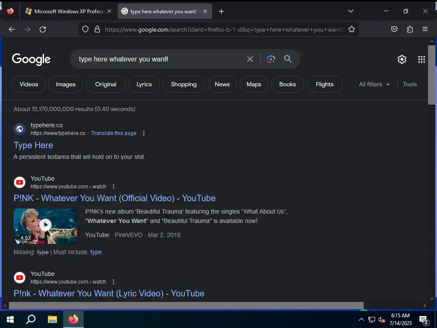Image resolution: width=437 pixels, height=328 pixels.
Task: View site security padlock info
Action: tap(97, 29)
